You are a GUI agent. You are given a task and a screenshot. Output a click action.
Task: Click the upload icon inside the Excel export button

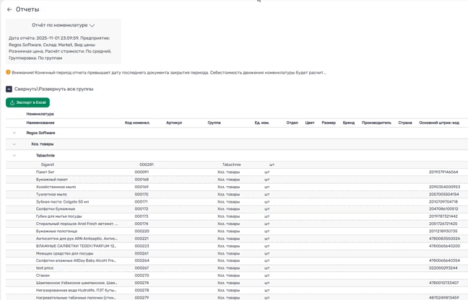12,102
